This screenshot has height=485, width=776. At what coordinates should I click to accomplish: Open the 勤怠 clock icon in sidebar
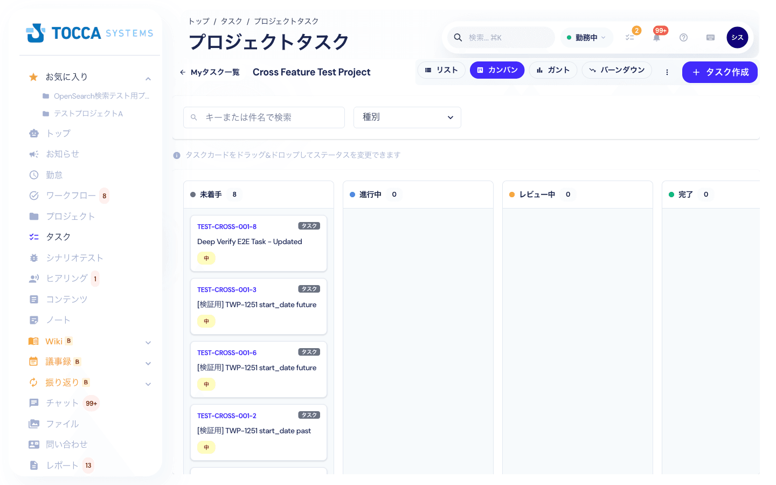coord(34,175)
